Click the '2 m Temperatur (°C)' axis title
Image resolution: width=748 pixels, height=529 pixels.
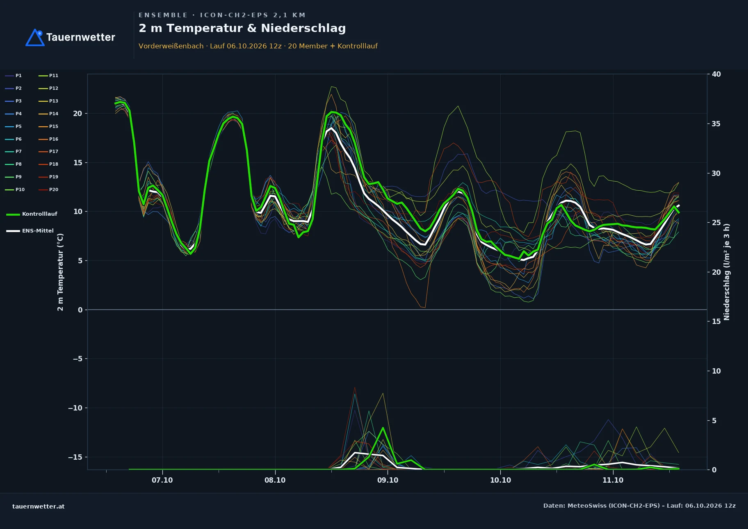click(60, 272)
